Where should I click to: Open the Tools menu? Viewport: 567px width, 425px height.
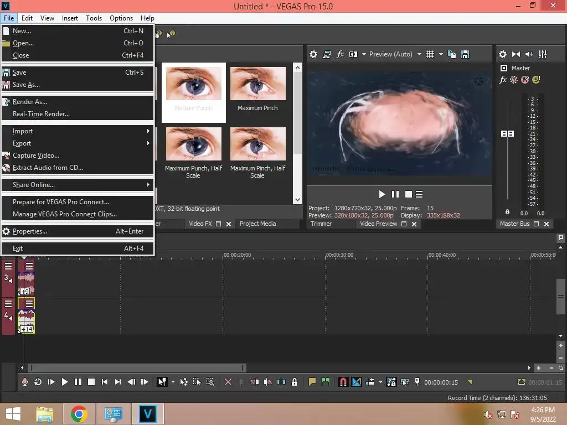pos(94,18)
